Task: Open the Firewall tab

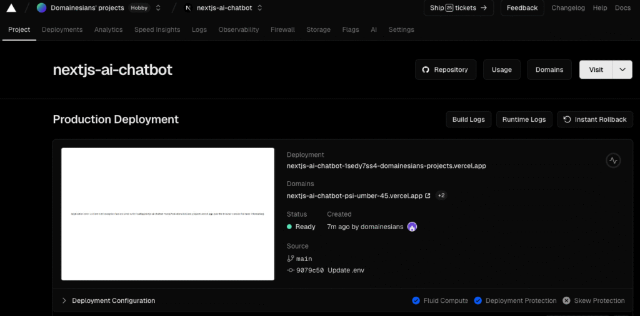Action: 282,30
